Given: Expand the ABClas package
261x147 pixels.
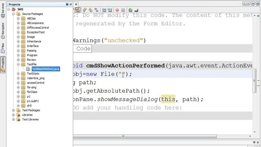Looking at the screenshot, I should [18, 18].
